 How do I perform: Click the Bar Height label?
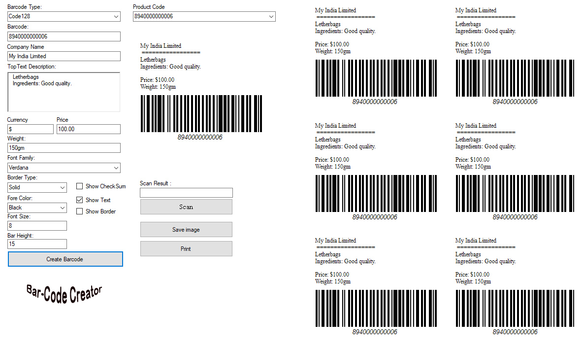[21, 236]
